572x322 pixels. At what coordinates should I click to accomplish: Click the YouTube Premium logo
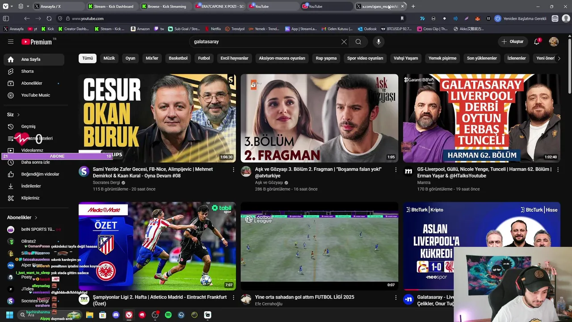37,42
